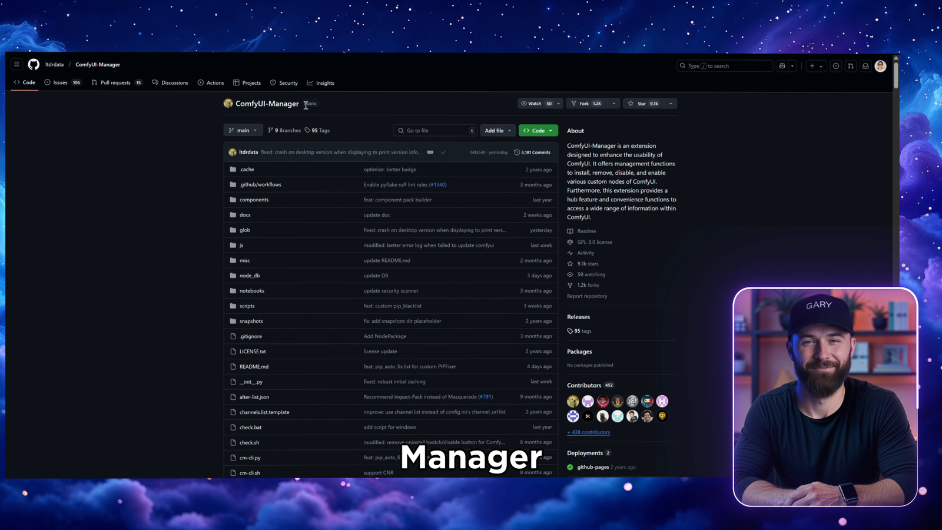Open the 95 tags link under Releases

point(579,331)
